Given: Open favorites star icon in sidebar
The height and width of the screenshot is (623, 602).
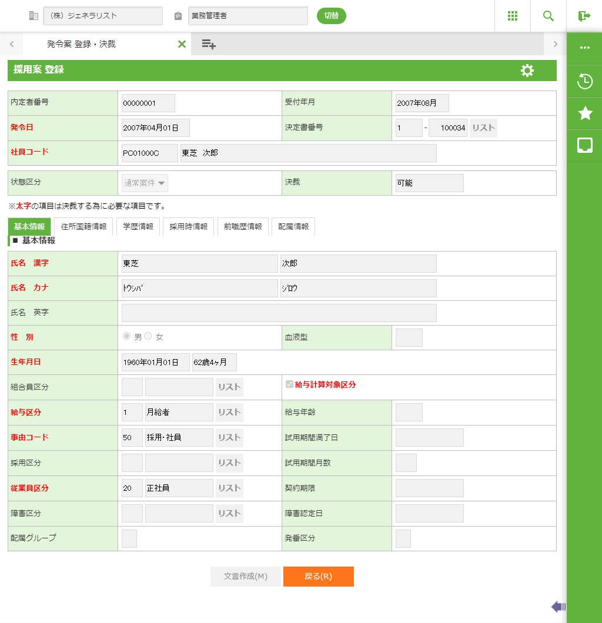Looking at the screenshot, I should point(585,113).
